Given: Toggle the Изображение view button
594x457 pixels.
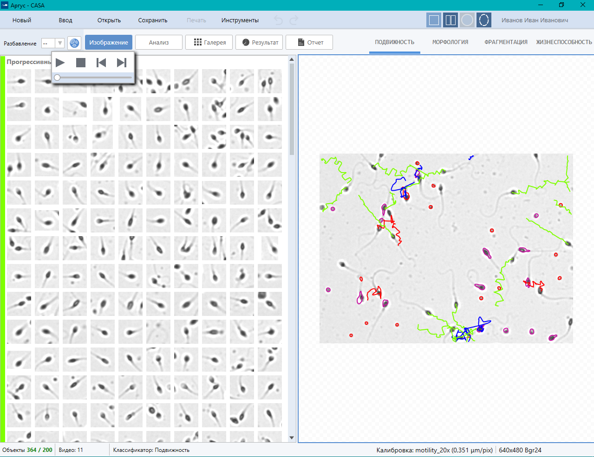Looking at the screenshot, I should pos(109,42).
